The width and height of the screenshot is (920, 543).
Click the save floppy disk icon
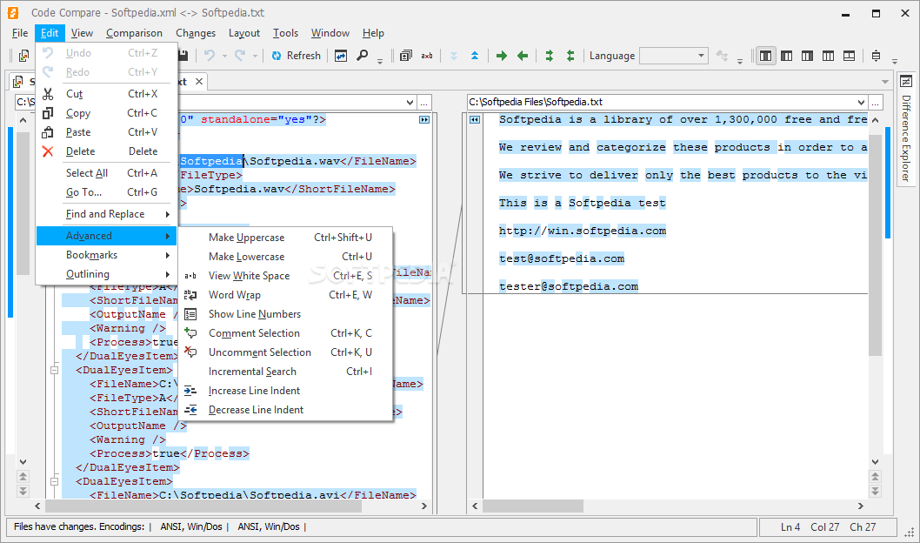point(183,56)
